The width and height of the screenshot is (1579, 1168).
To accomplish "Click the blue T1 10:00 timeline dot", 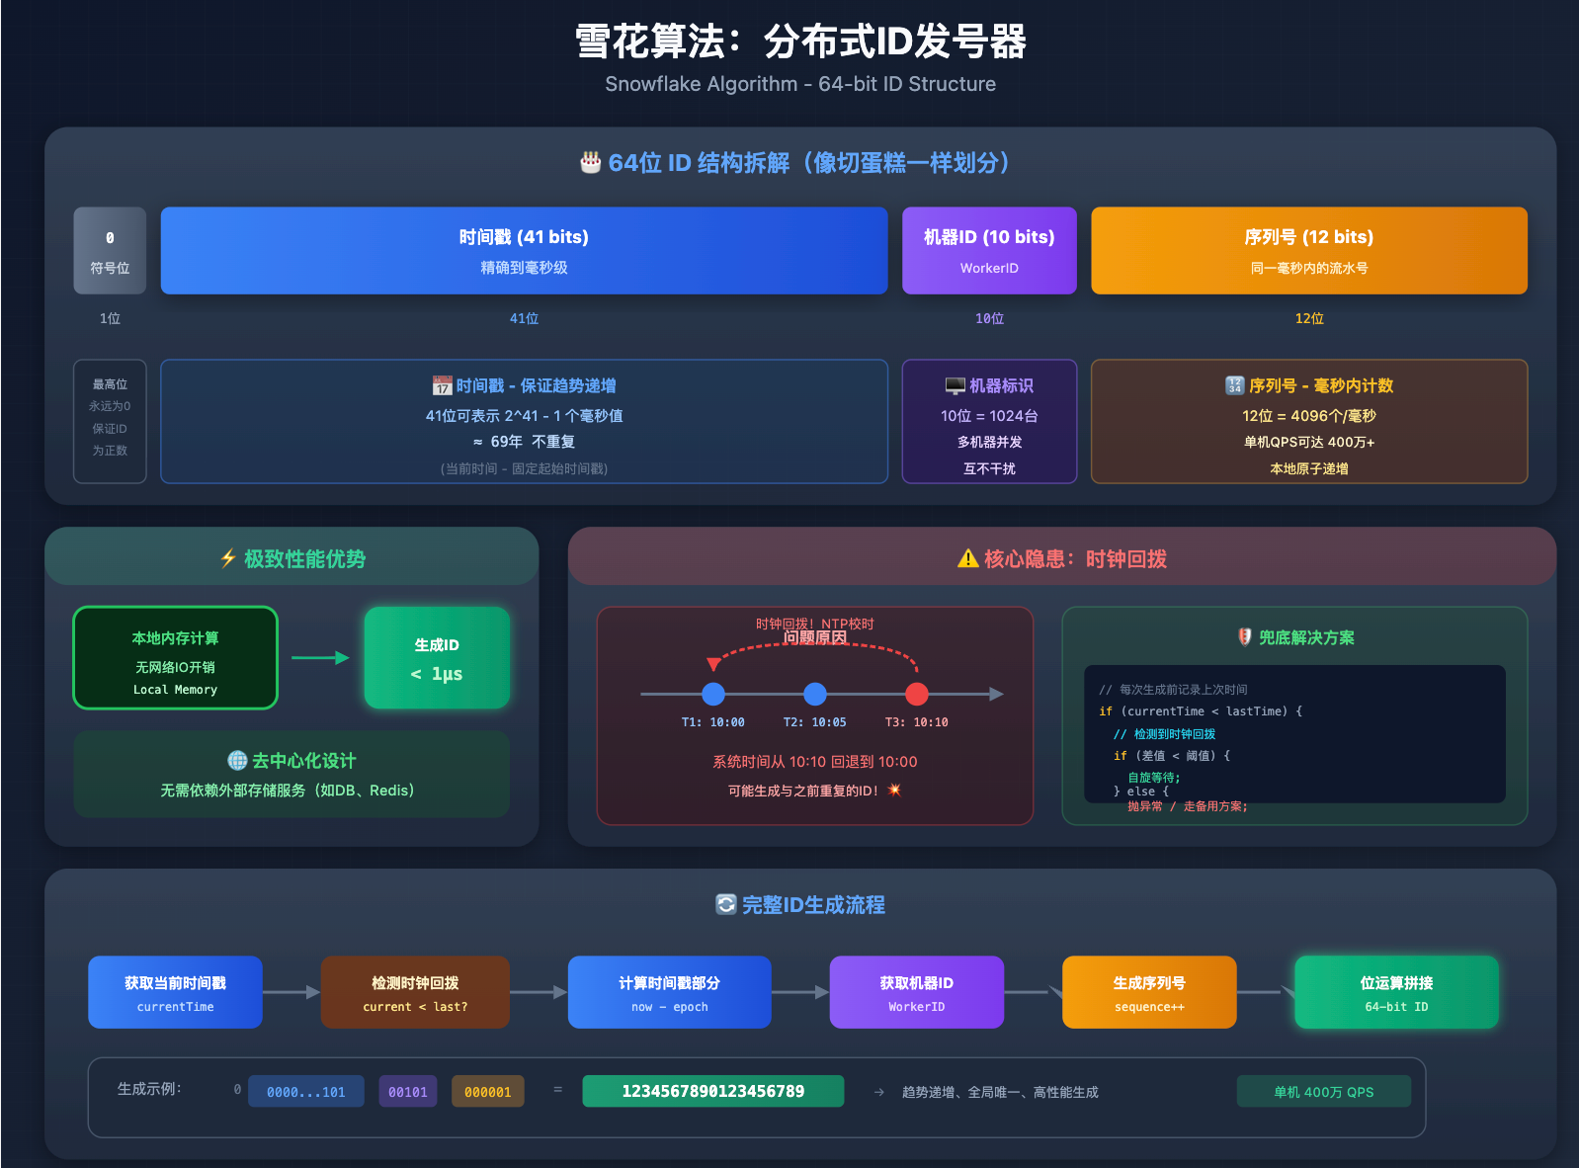I will click(713, 694).
